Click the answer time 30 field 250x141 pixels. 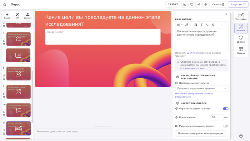click(216, 117)
